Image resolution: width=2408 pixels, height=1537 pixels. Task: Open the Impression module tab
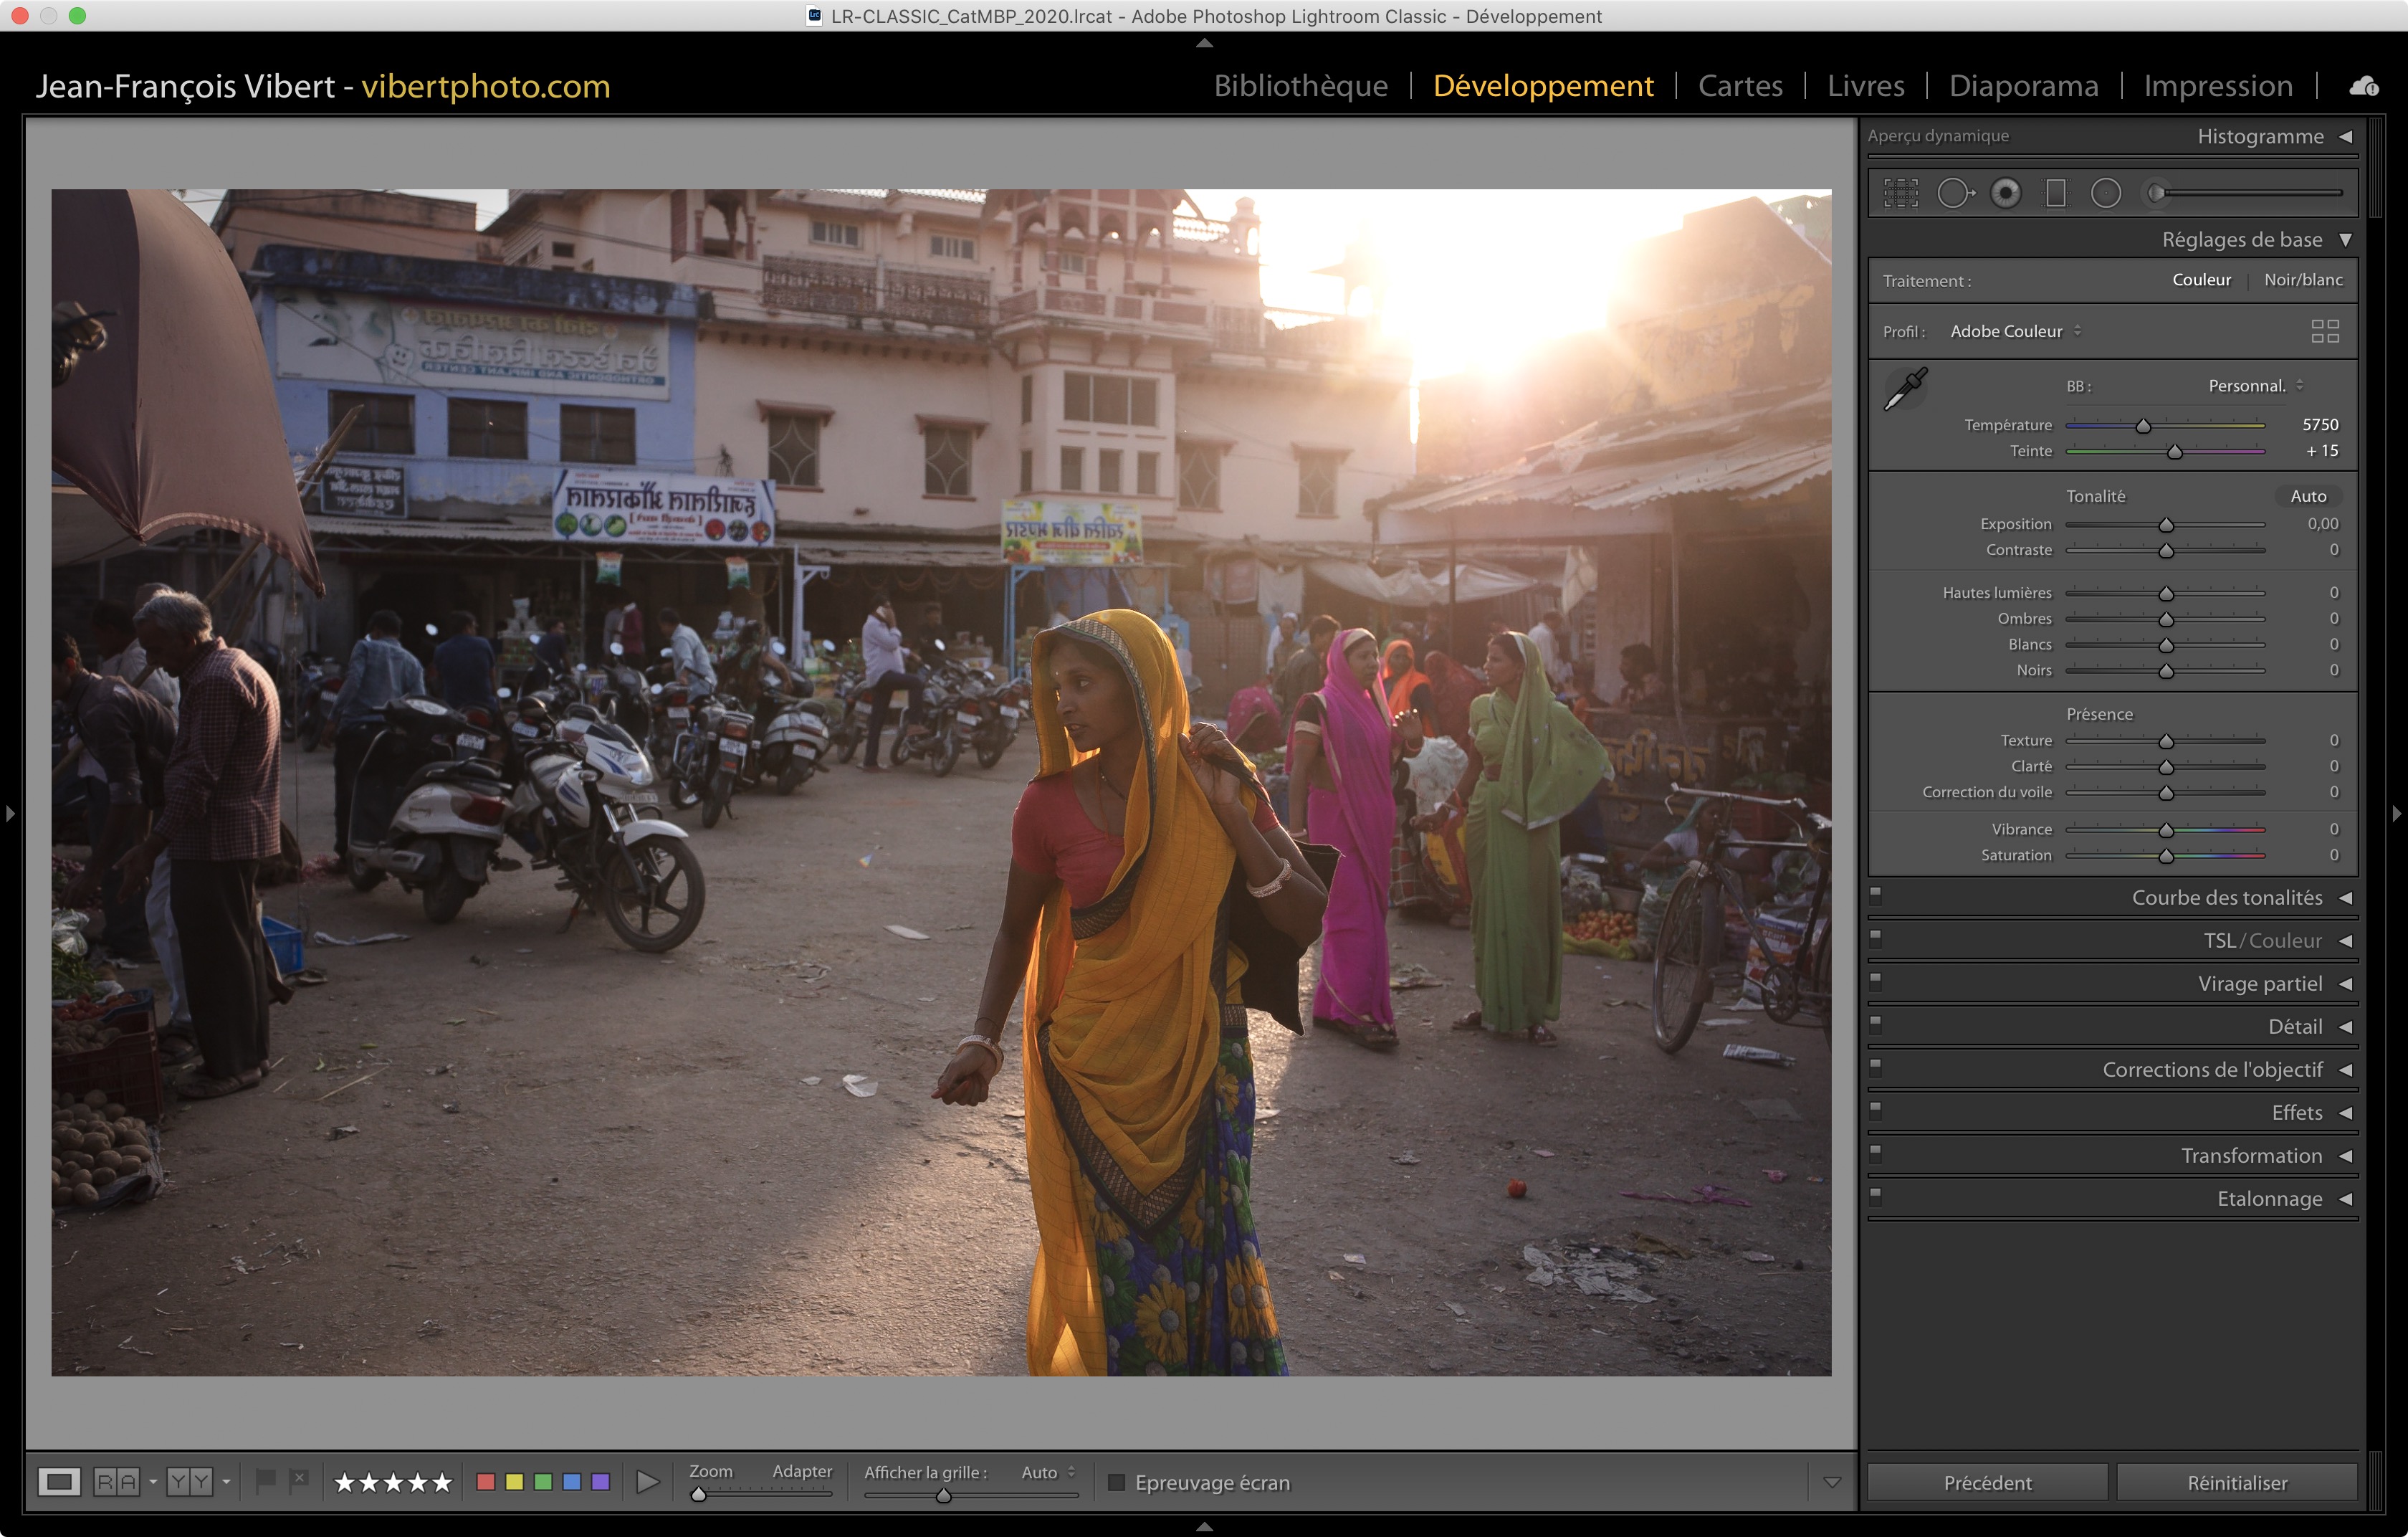point(2217,86)
